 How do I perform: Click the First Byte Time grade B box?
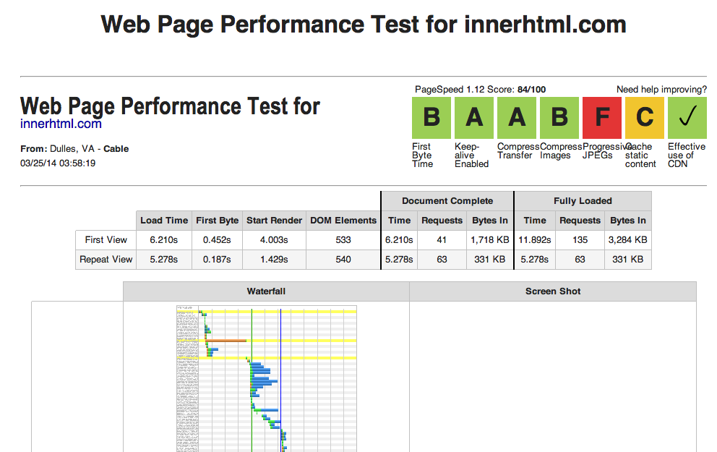[432, 118]
